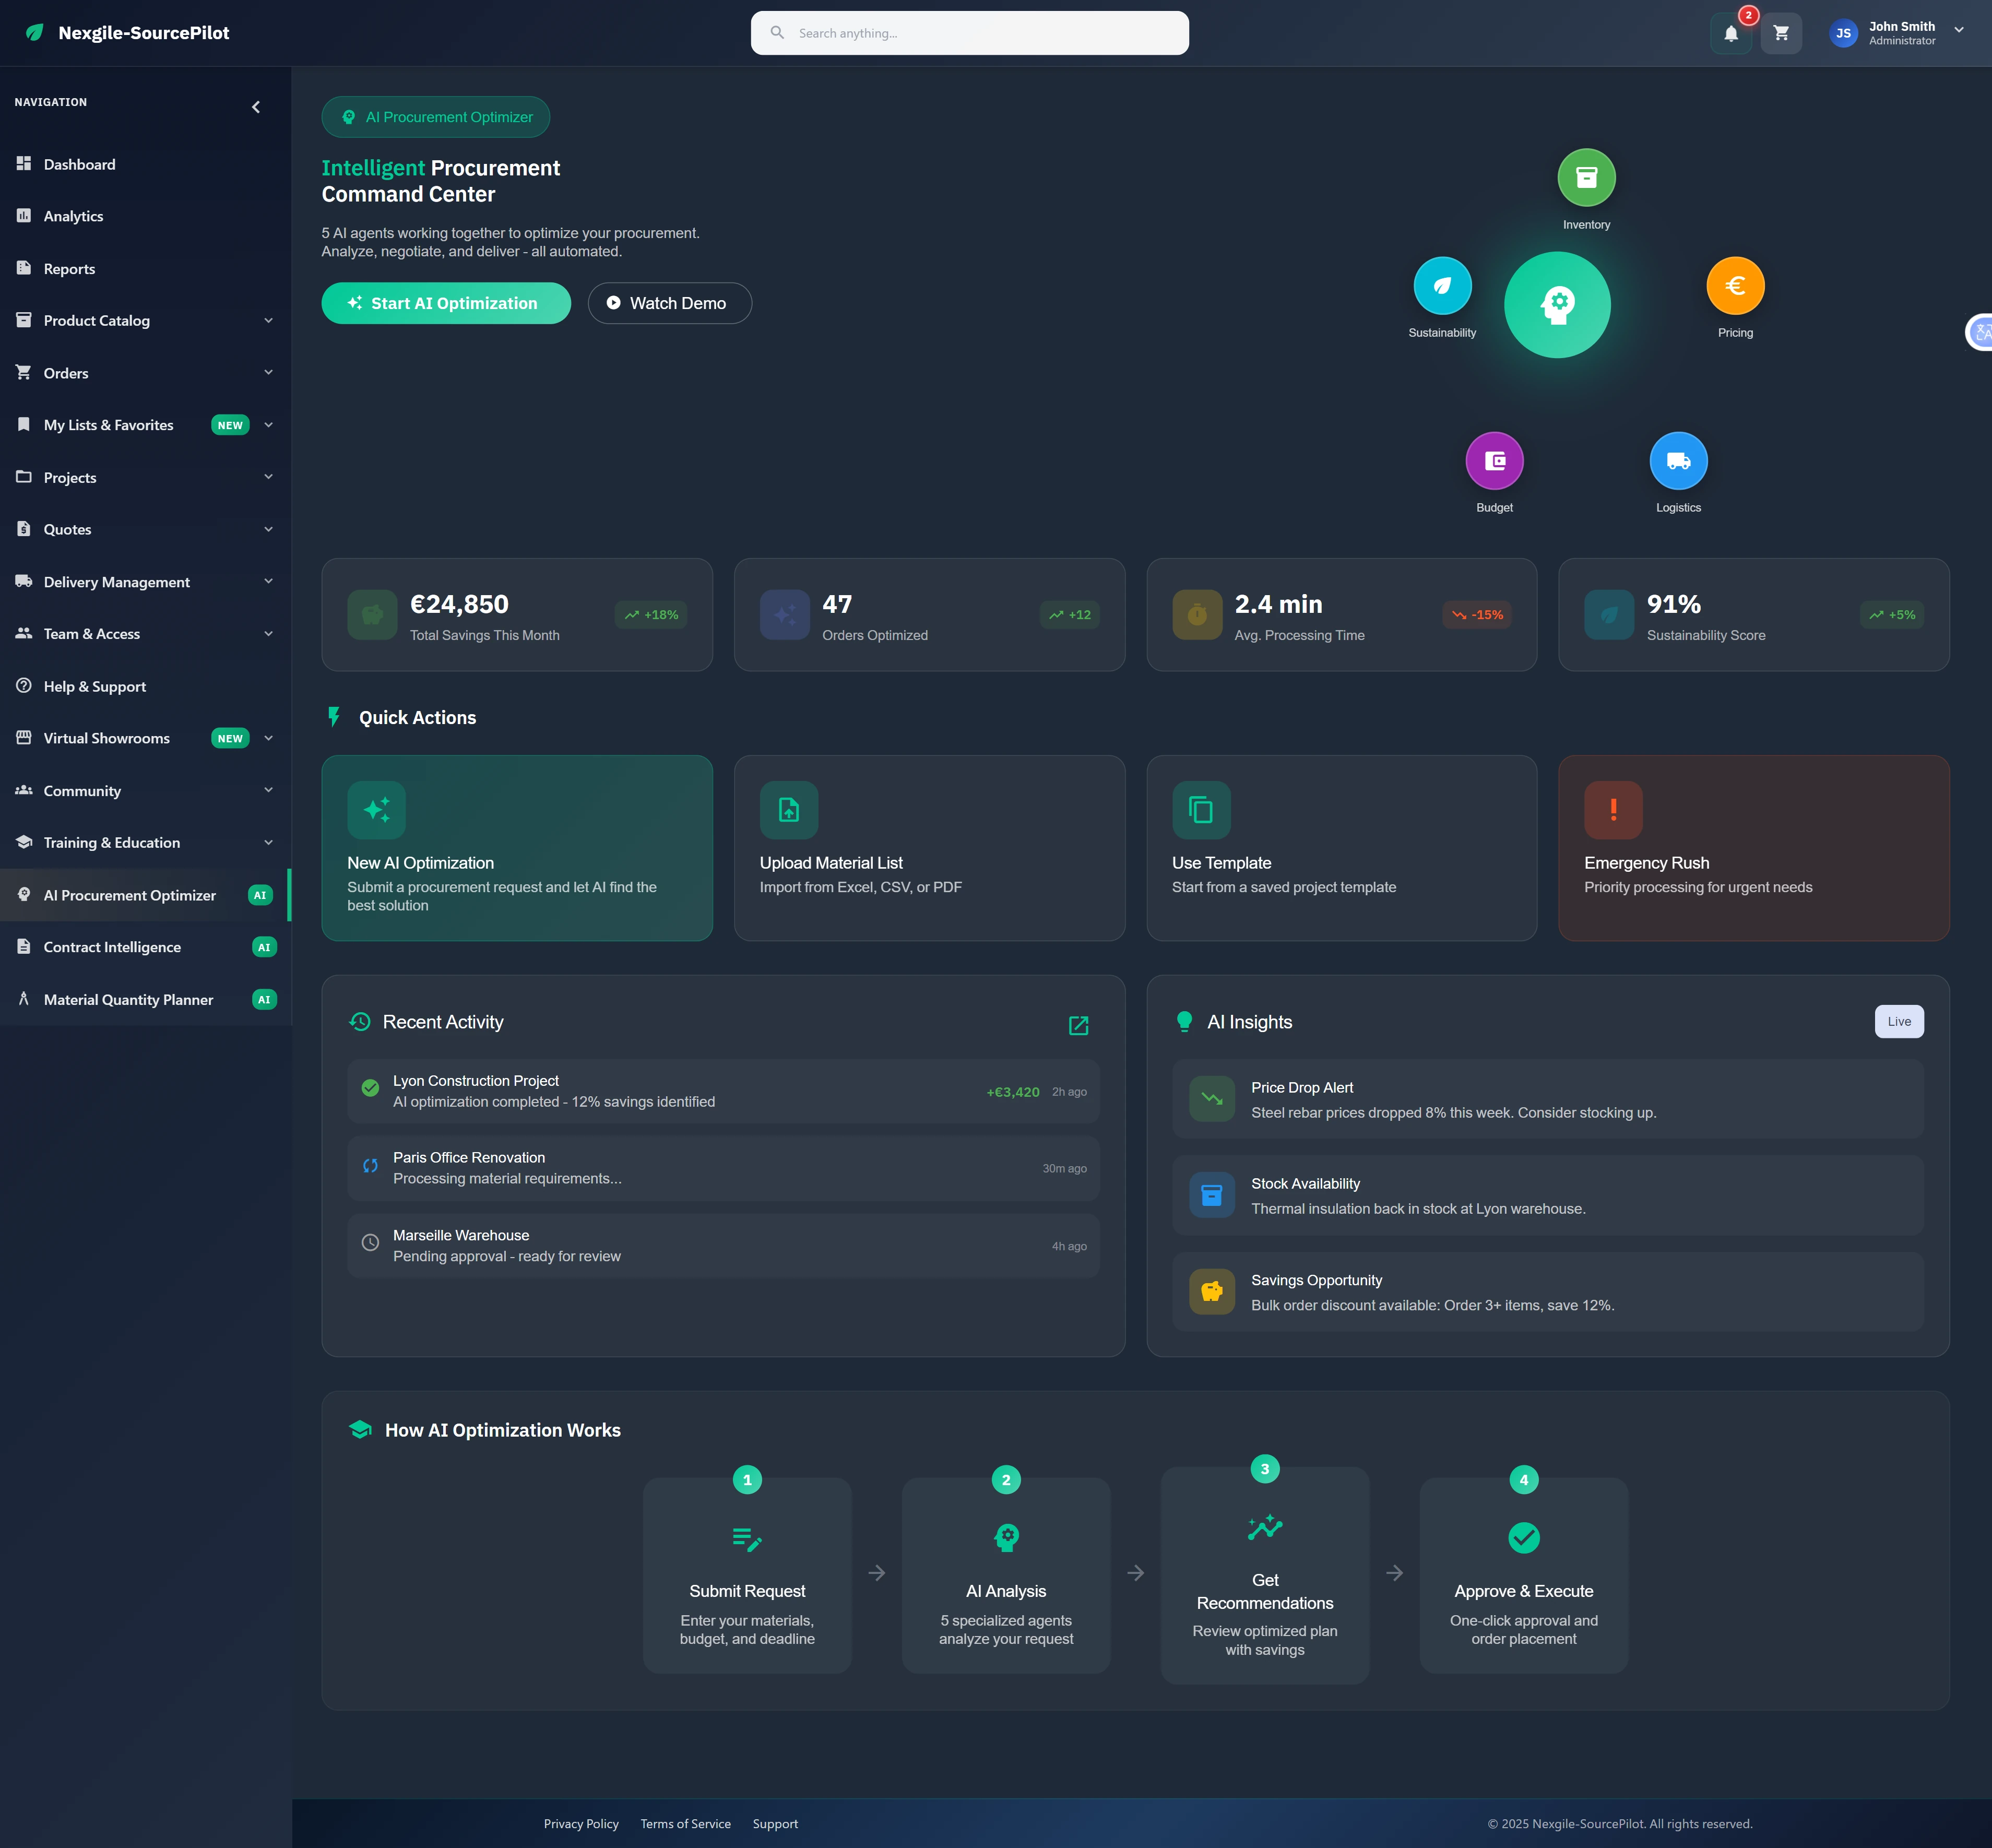Click the Sustainability agent icon
The image size is (1992, 1848).
1441,285
